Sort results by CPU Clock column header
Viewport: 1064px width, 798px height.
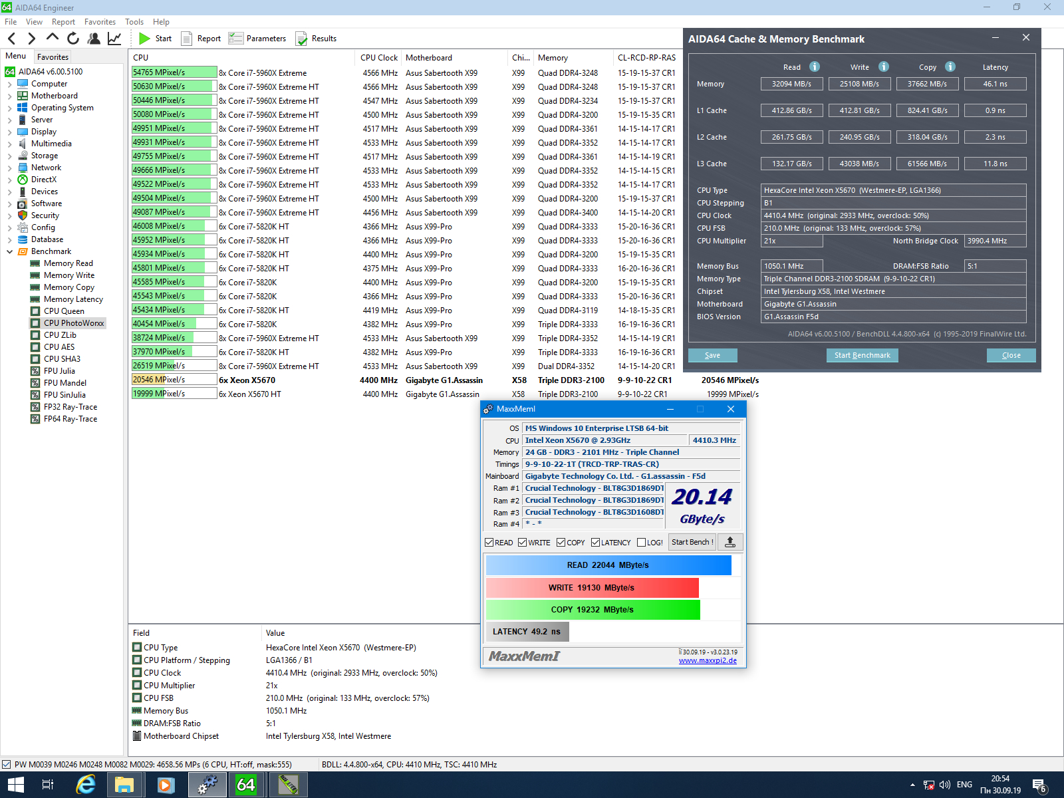pyautogui.click(x=379, y=58)
